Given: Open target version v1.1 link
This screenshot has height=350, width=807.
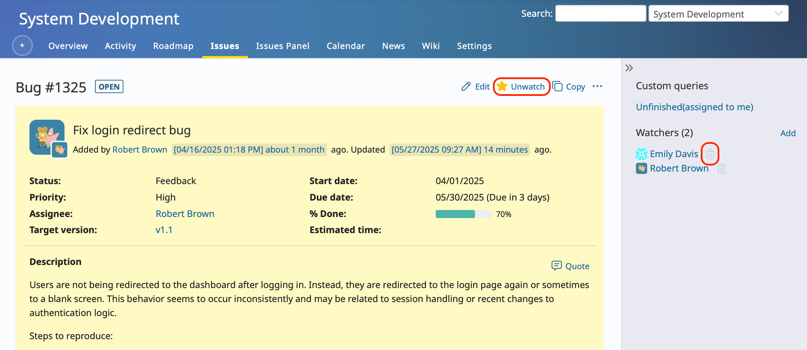Looking at the screenshot, I should point(164,230).
